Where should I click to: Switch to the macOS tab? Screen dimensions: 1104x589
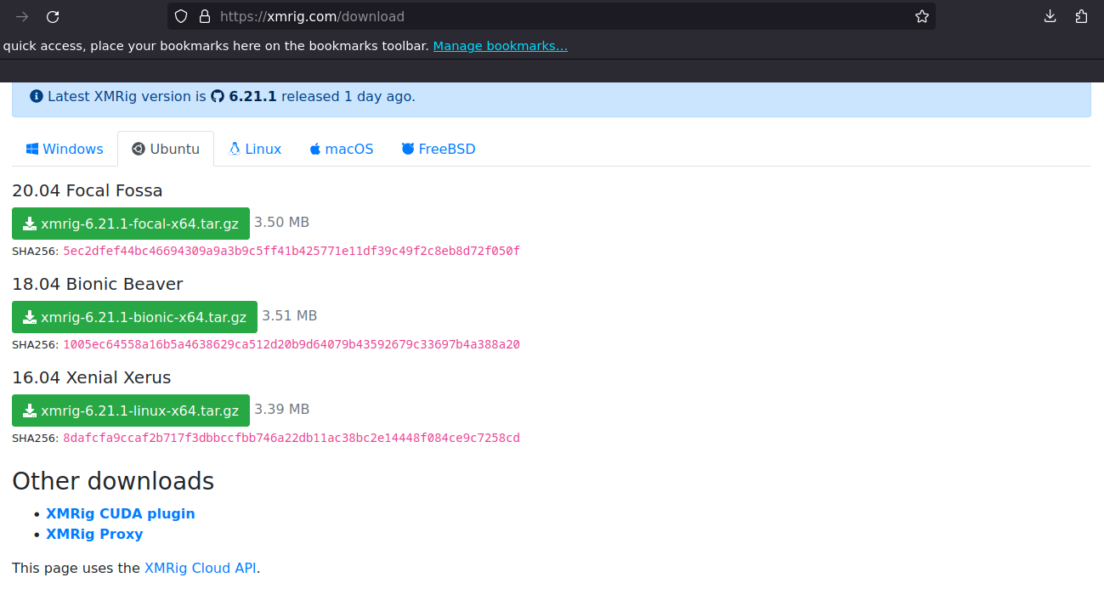pos(341,148)
